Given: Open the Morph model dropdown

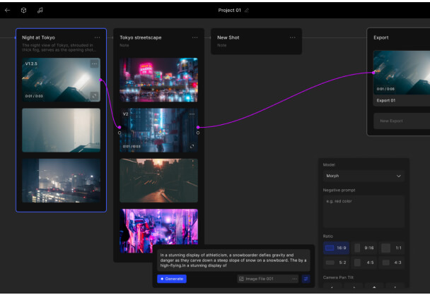Looking at the screenshot, I should coord(364,176).
